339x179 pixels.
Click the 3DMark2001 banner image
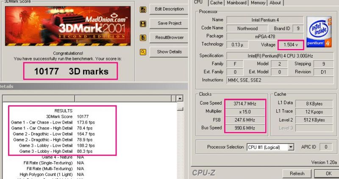coord(68,26)
